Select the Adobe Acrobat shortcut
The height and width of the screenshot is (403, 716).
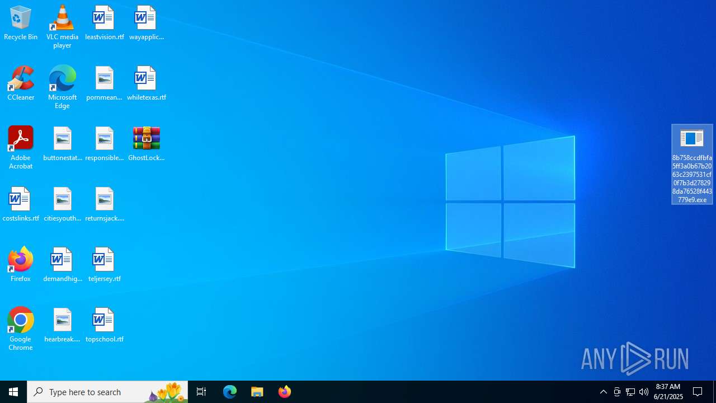pos(21,148)
